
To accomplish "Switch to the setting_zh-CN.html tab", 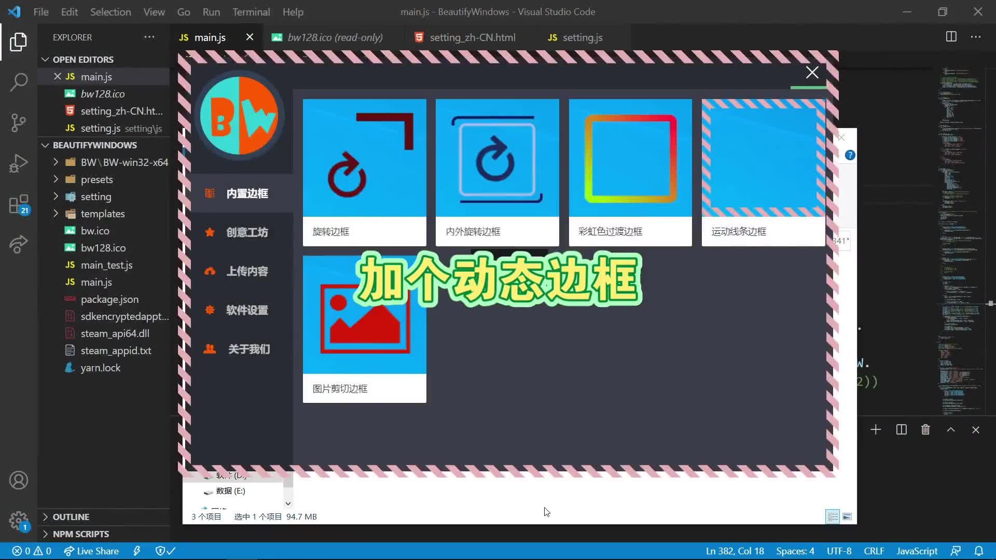I will (472, 37).
